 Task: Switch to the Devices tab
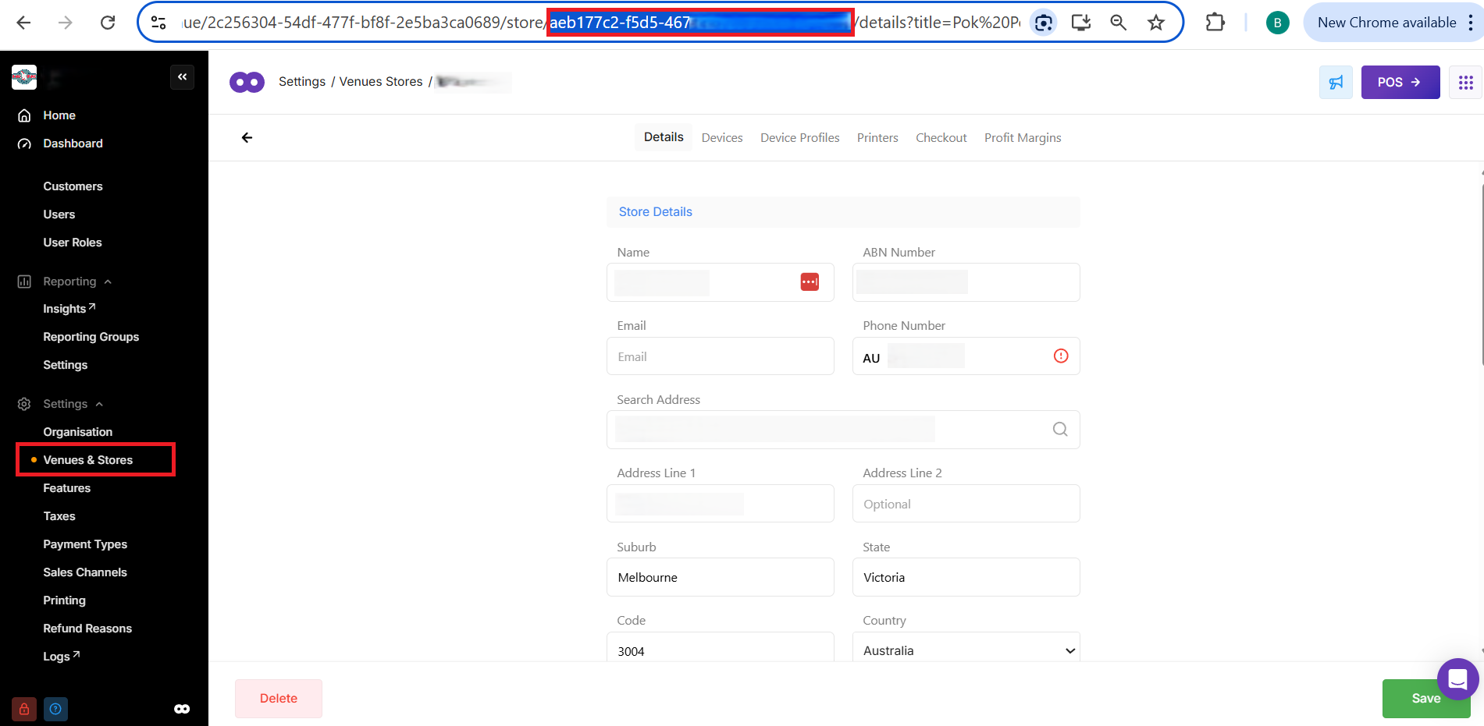coord(722,138)
